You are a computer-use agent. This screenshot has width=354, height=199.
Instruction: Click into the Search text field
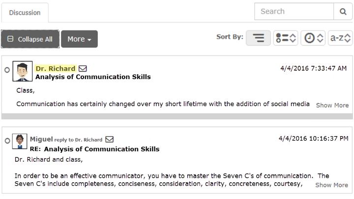pos(294,11)
